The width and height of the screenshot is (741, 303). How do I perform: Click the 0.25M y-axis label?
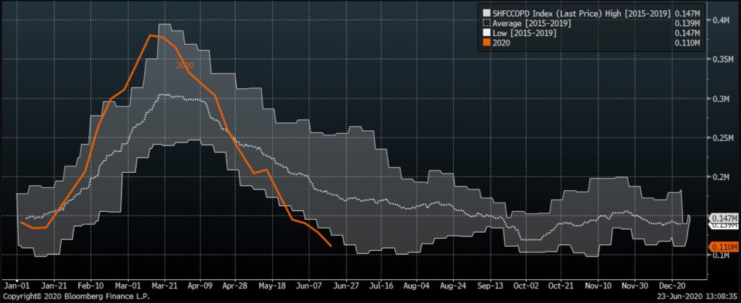tap(723, 137)
